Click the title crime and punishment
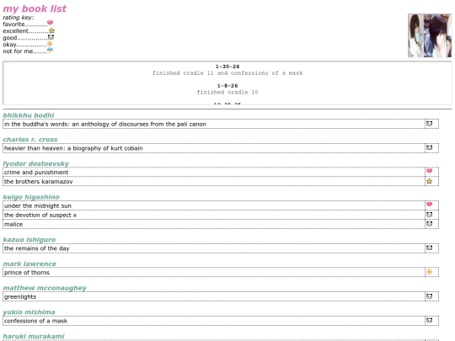This screenshot has height=341, width=455. pyautogui.click(x=36, y=173)
